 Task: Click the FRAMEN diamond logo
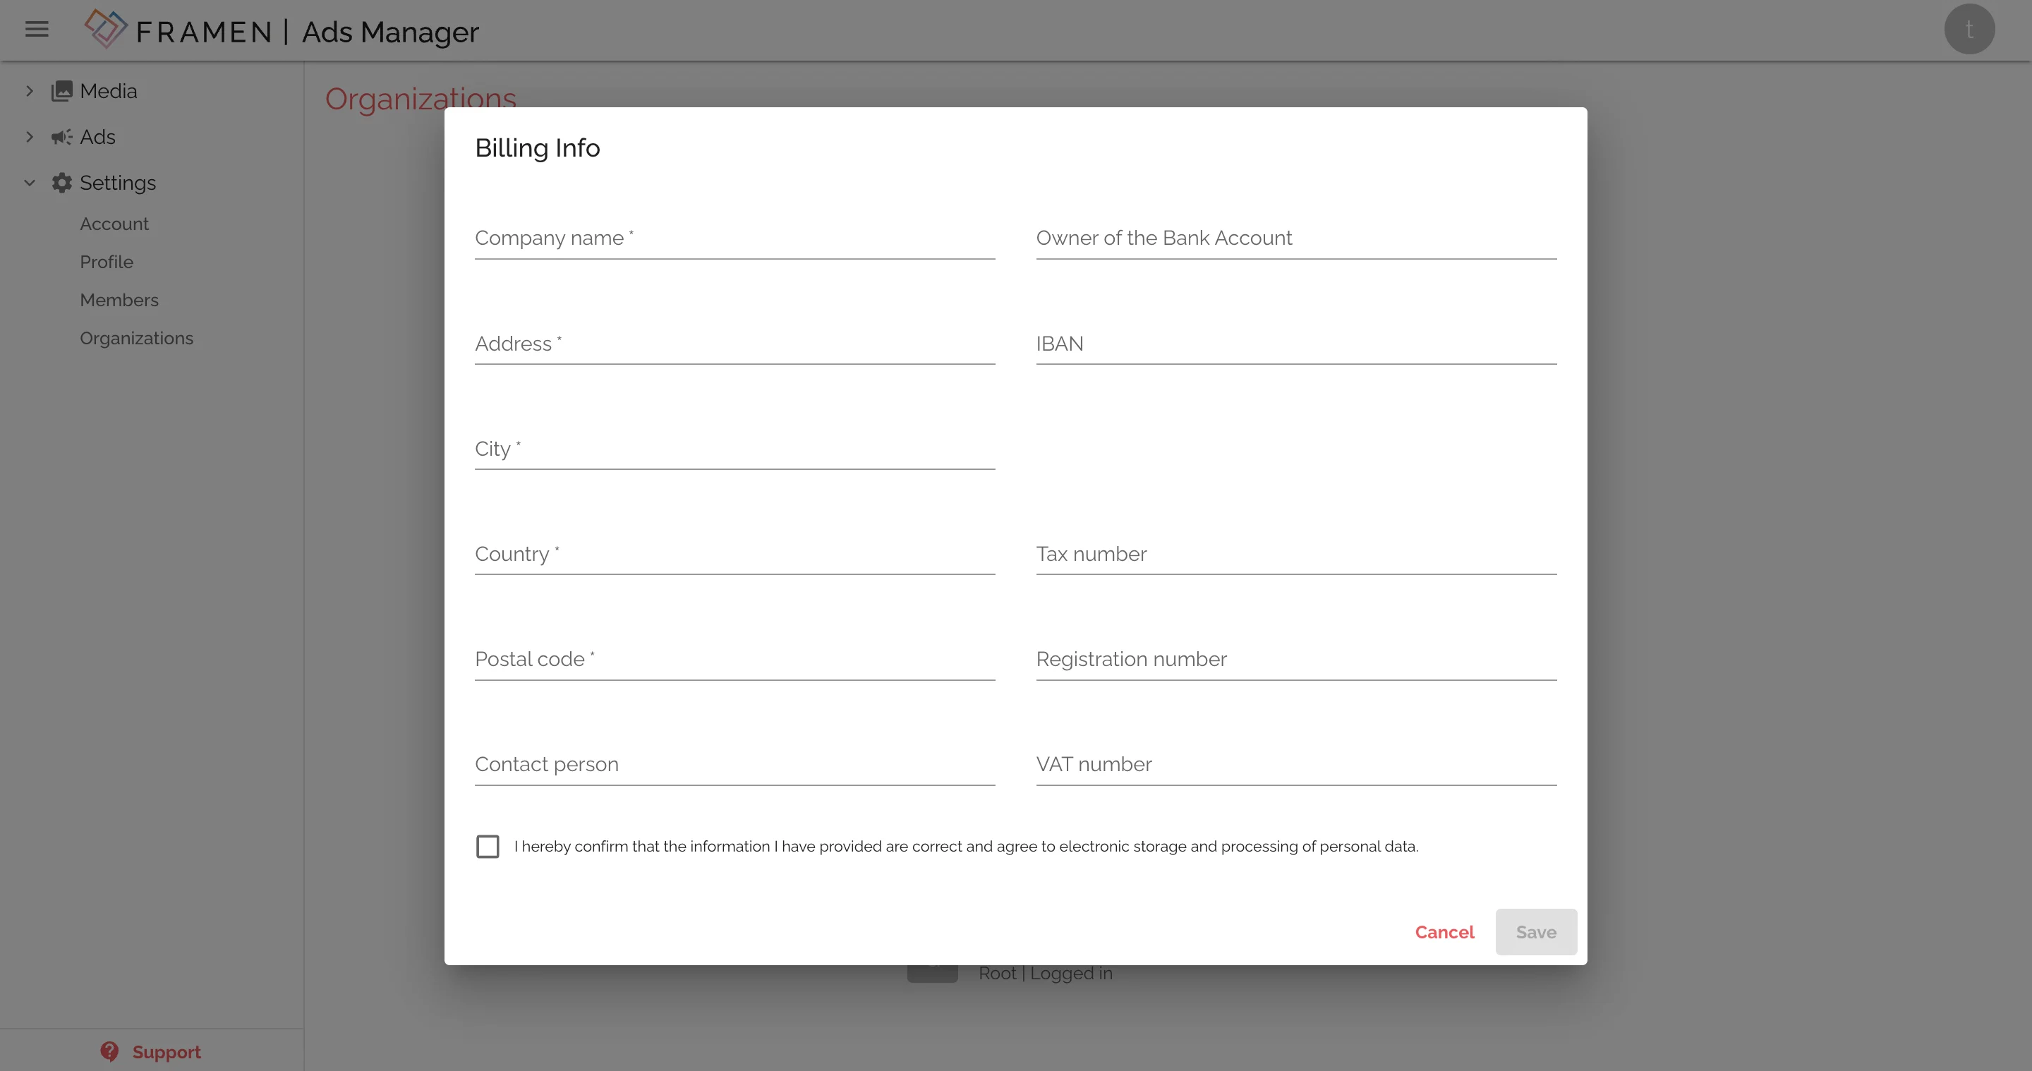[x=106, y=28]
